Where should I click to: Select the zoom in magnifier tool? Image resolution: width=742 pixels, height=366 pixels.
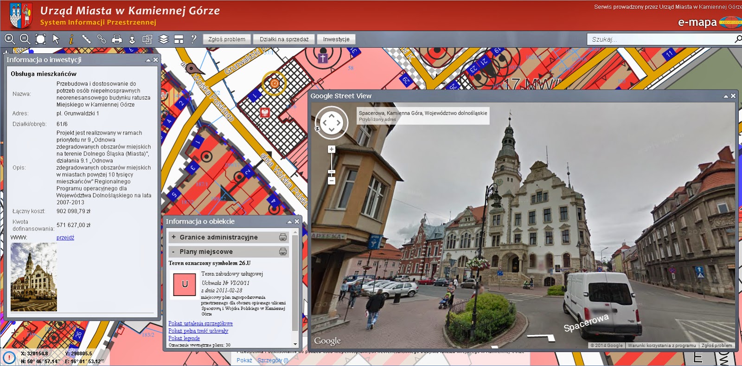pyautogui.click(x=10, y=39)
